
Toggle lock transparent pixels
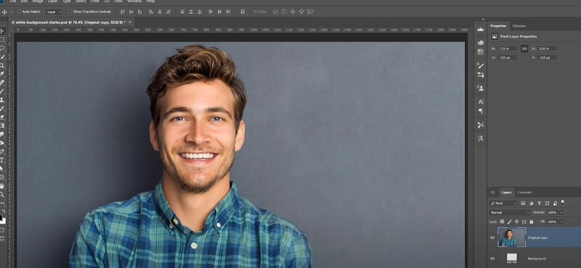click(x=502, y=222)
